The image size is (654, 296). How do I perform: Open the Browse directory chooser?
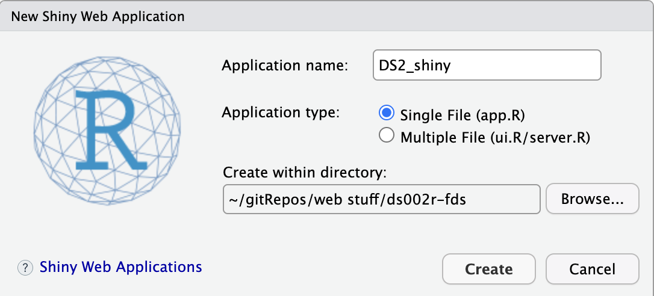click(x=592, y=199)
